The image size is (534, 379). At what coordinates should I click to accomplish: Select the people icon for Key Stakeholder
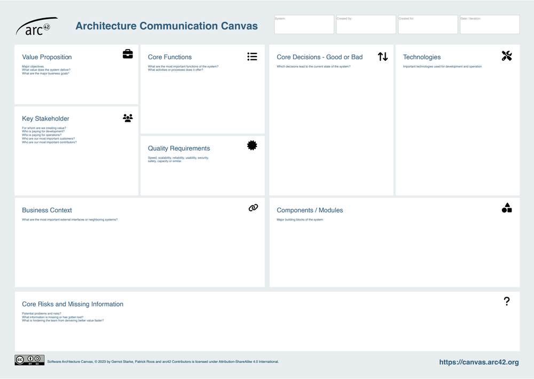coord(128,117)
